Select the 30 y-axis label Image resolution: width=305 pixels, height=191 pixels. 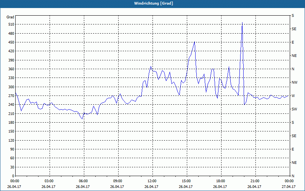tap(12, 167)
